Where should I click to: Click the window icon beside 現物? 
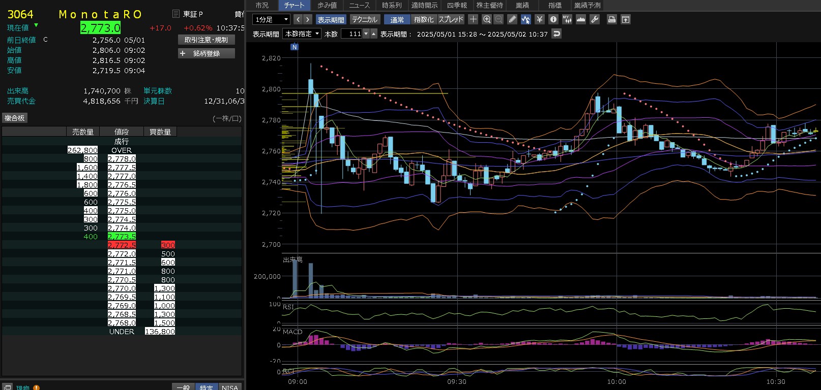click(x=7, y=387)
